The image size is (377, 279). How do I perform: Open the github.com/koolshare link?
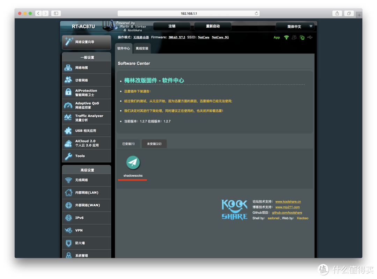click(x=287, y=213)
